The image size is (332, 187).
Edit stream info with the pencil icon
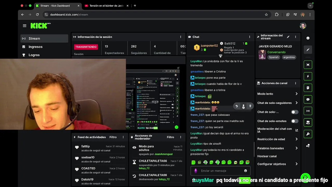click(x=288, y=37)
